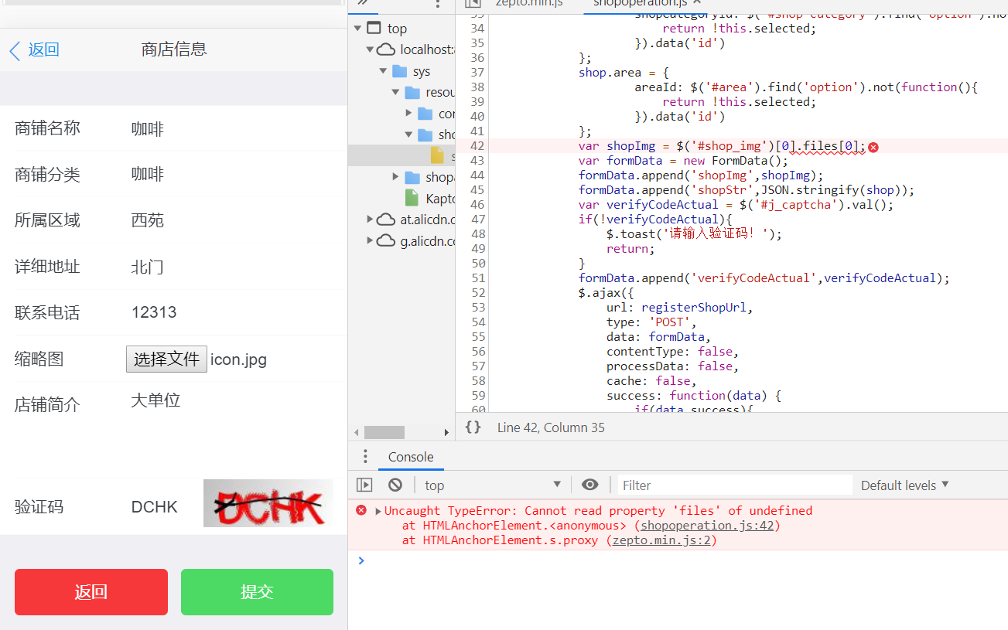1008x630 pixels.
Task: Click the navigator scrollbar right arrow
Action: pyautogui.click(x=446, y=432)
